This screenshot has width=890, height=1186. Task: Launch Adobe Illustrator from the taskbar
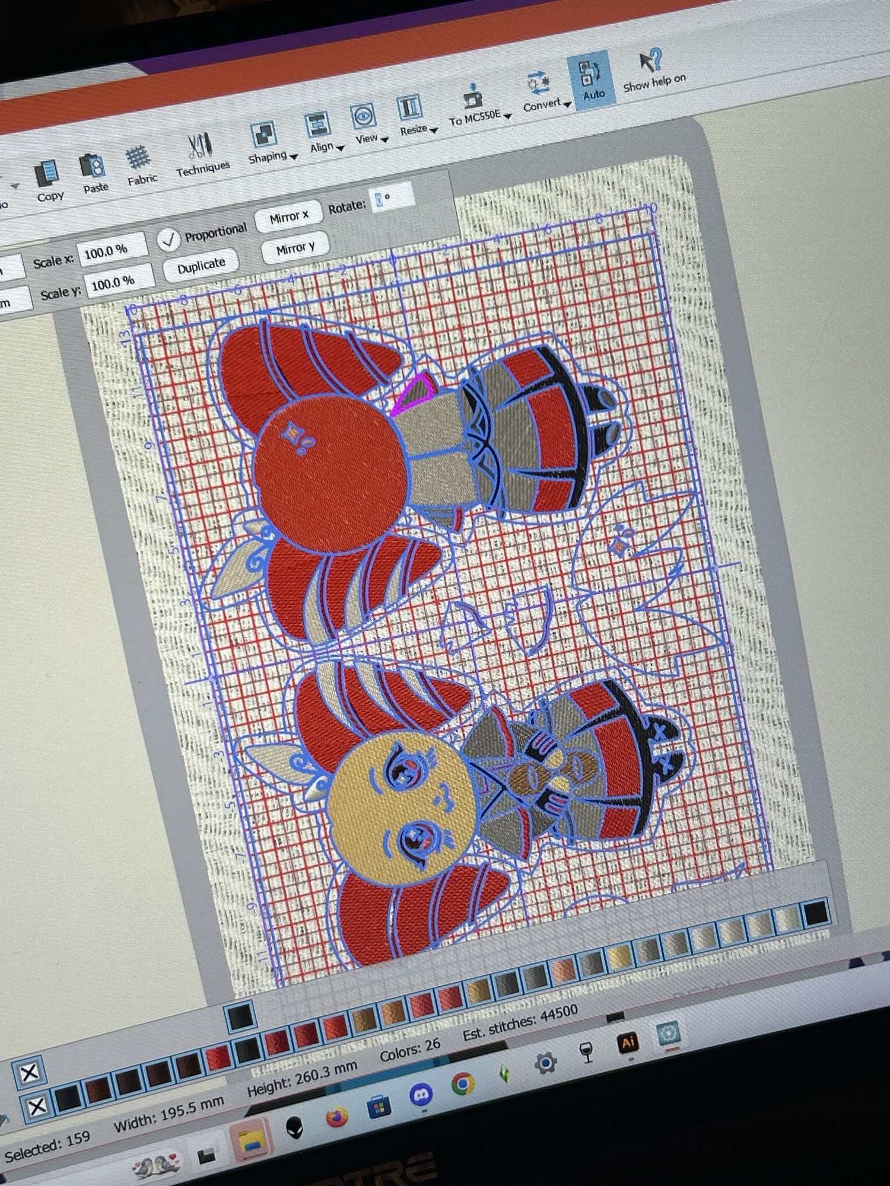[627, 1042]
